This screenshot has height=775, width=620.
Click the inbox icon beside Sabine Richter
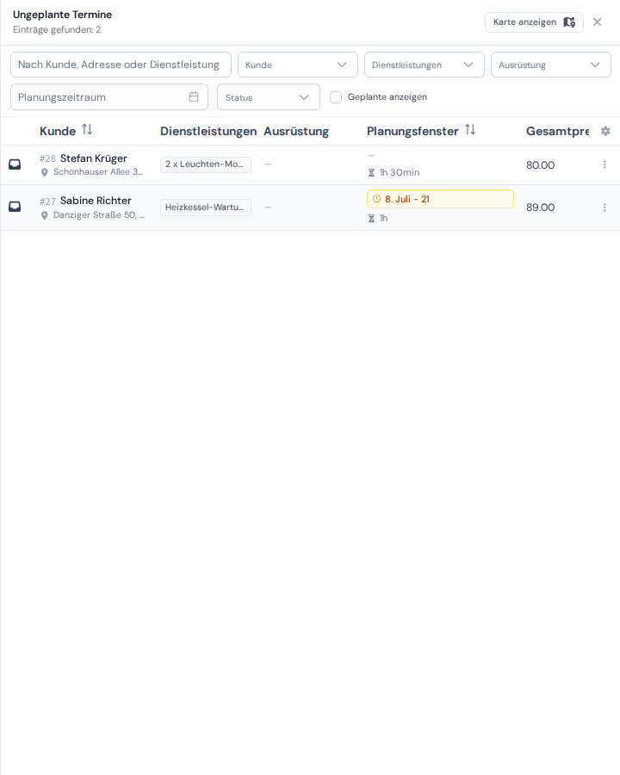[15, 207]
